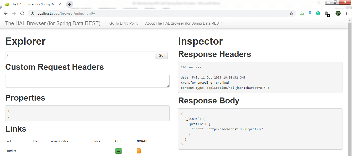Open NON-GET request form with orange exclamation icon
The image size is (352, 156).
[x=139, y=151]
